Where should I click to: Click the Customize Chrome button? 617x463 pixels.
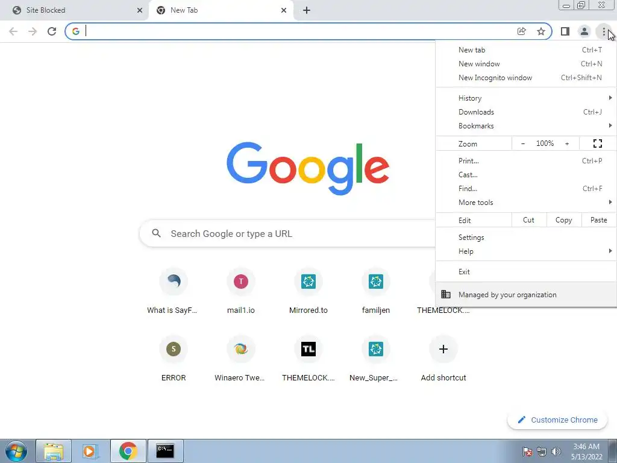(x=557, y=420)
